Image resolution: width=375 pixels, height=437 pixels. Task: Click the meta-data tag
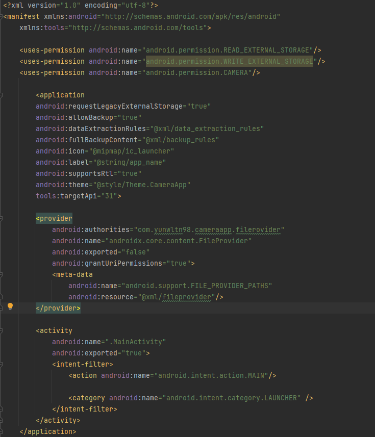72,274
